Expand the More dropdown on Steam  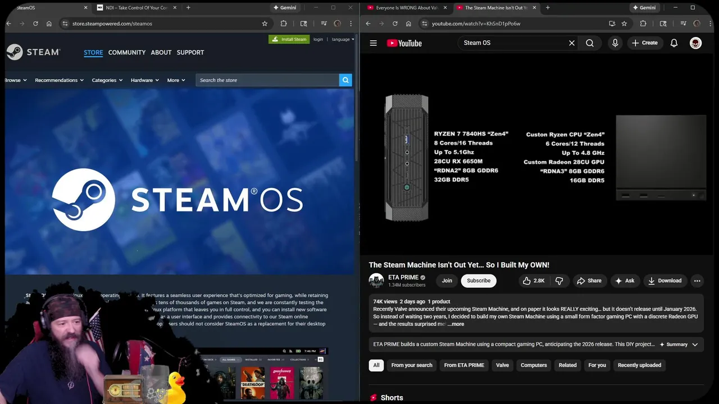point(176,80)
